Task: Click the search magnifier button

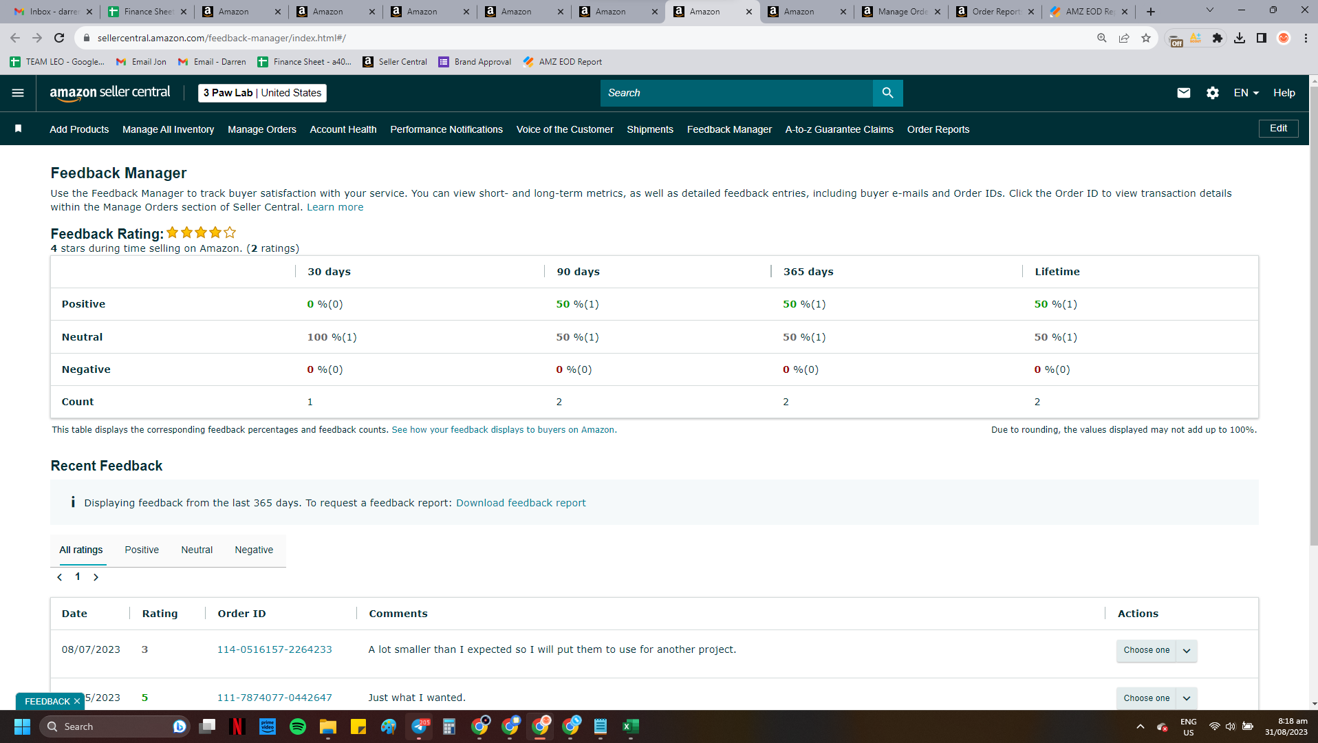Action: (887, 93)
